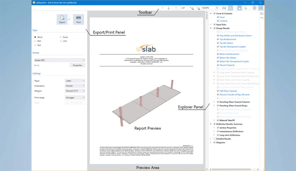Select Section Properties tree row
This screenshot has height=171, width=296.
coord(228,128)
